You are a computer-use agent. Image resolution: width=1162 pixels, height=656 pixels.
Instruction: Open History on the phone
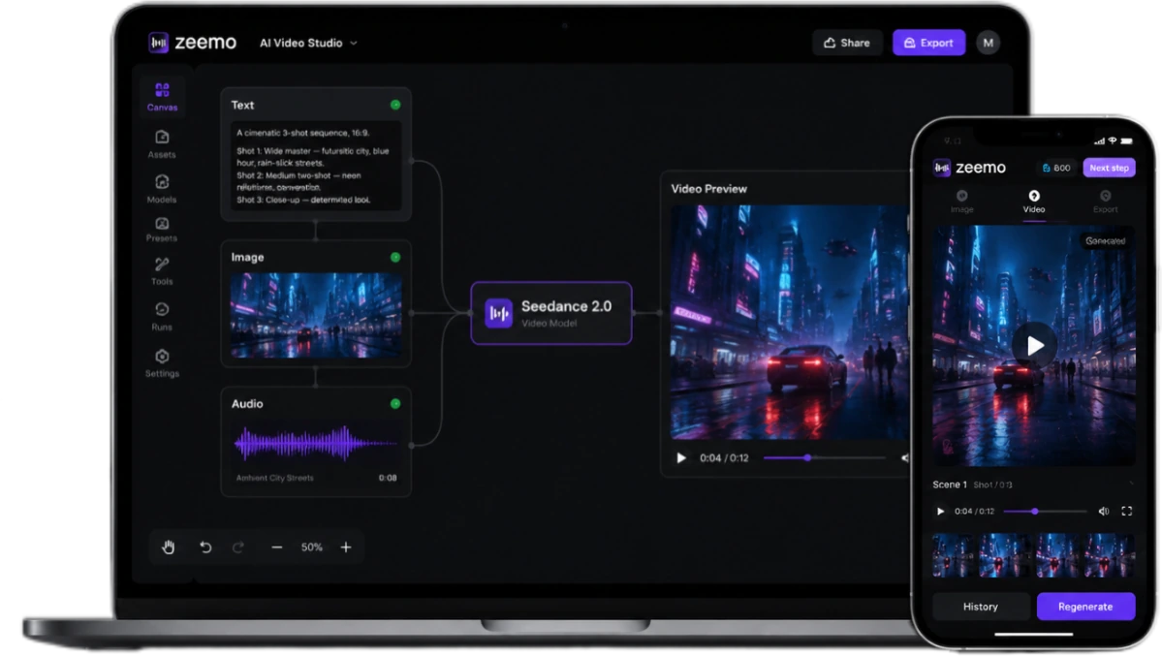point(981,607)
